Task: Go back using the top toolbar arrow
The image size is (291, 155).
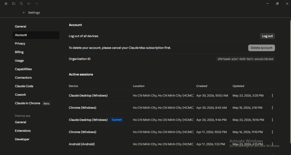Action: (29, 4)
